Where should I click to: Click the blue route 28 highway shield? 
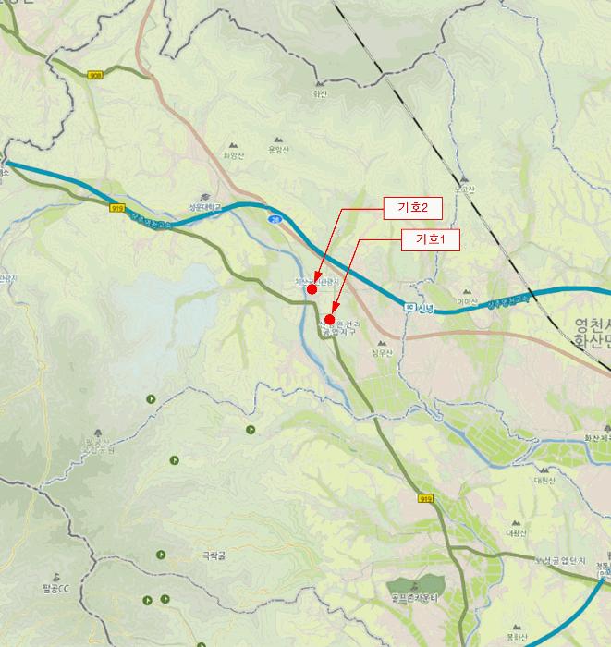(x=273, y=219)
